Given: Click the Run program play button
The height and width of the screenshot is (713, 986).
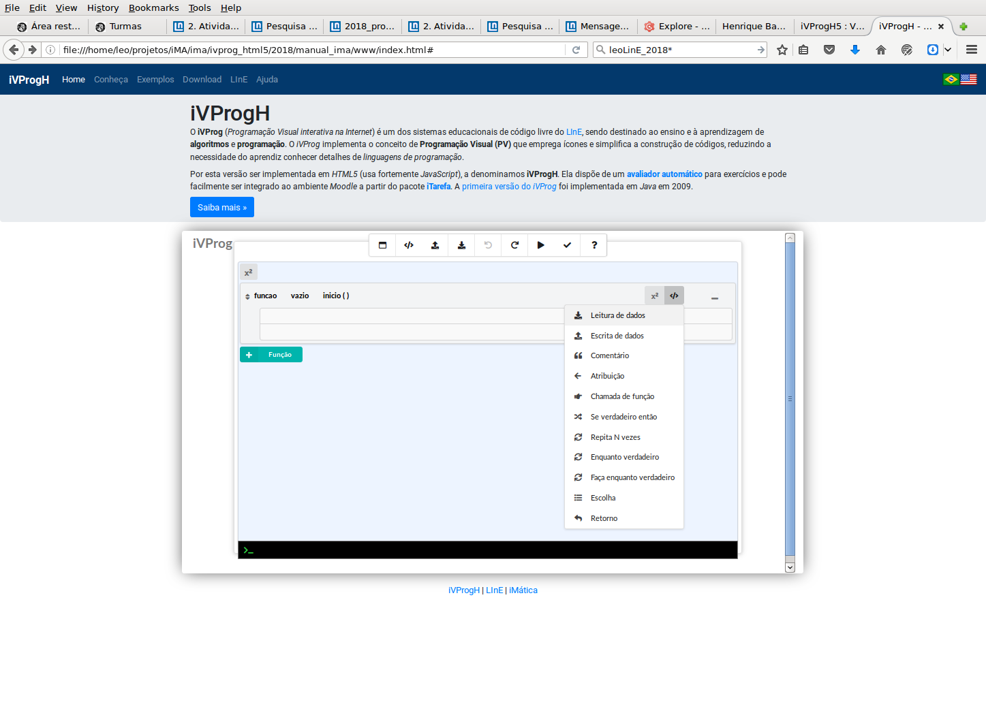Looking at the screenshot, I should (540, 245).
